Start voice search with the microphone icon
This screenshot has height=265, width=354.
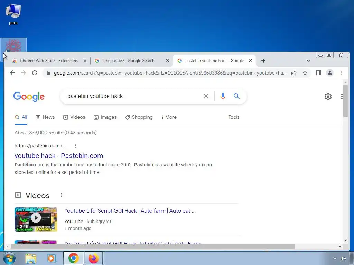pyautogui.click(x=223, y=96)
